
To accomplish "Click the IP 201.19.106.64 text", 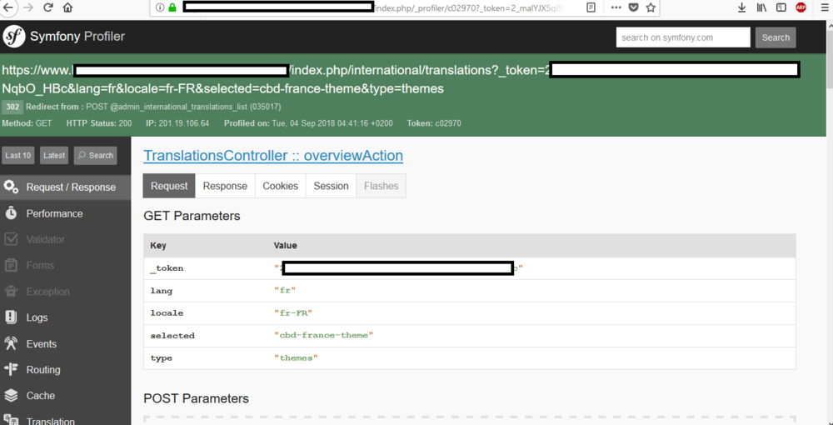I will point(177,123).
